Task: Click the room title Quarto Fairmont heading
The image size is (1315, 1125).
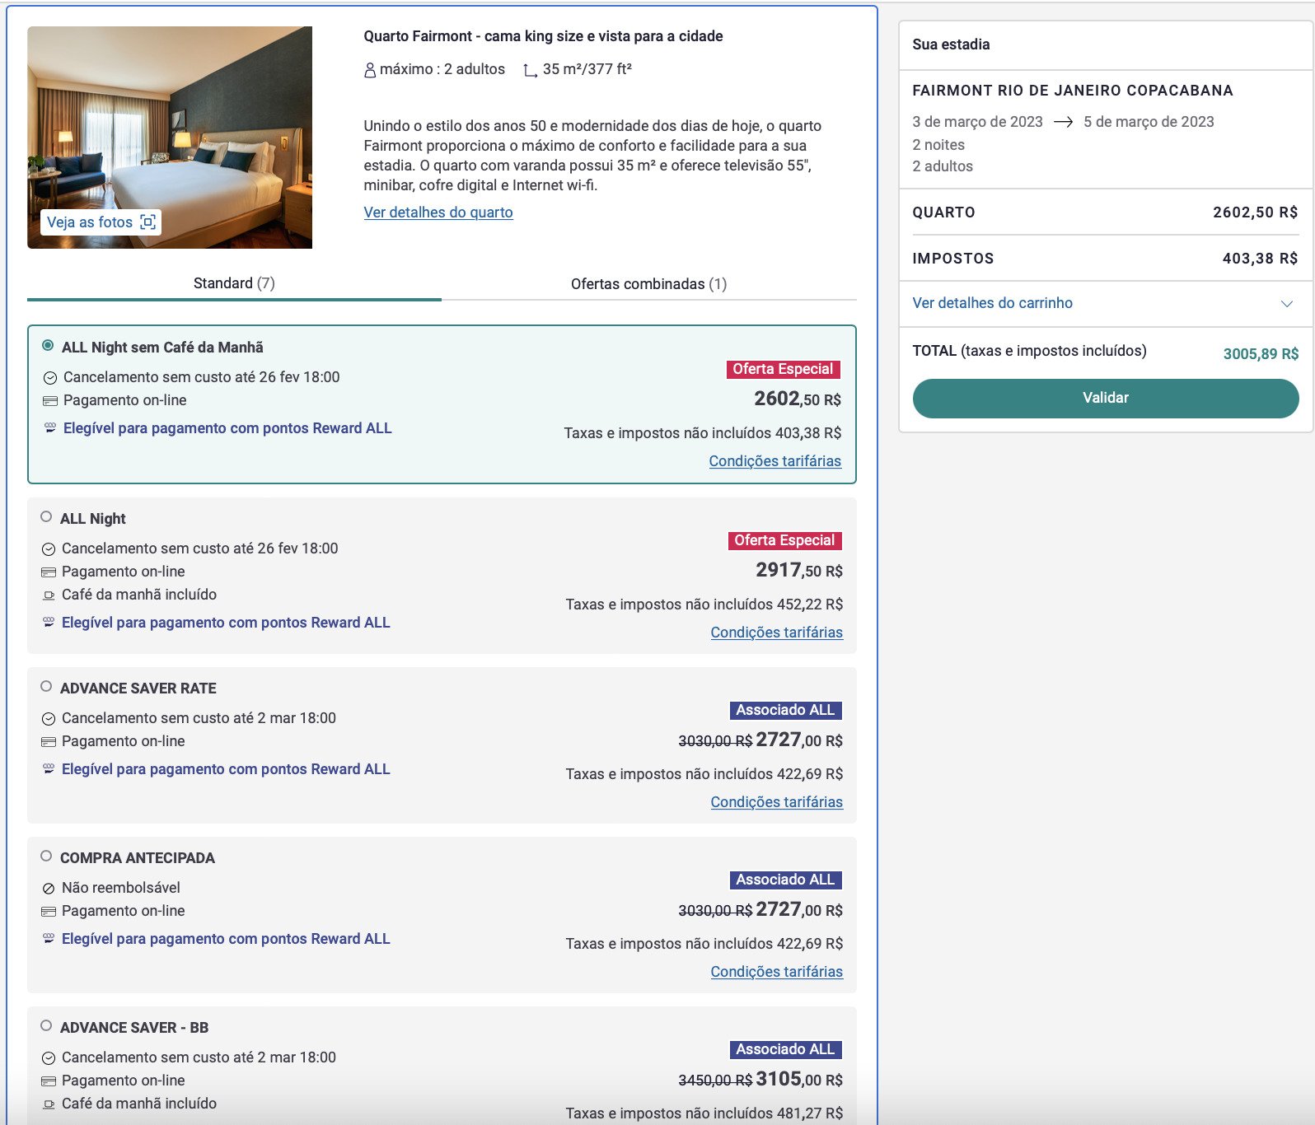Action: pyautogui.click(x=543, y=36)
